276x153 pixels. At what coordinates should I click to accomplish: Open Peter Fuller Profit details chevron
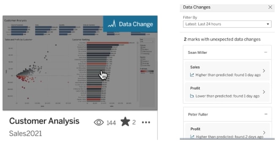tap(264, 133)
